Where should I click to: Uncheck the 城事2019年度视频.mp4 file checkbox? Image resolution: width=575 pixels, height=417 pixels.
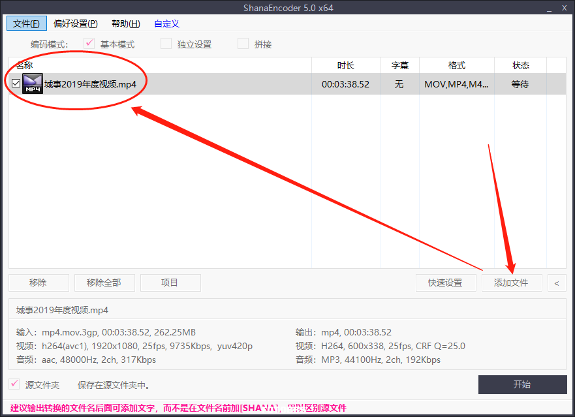(x=16, y=84)
